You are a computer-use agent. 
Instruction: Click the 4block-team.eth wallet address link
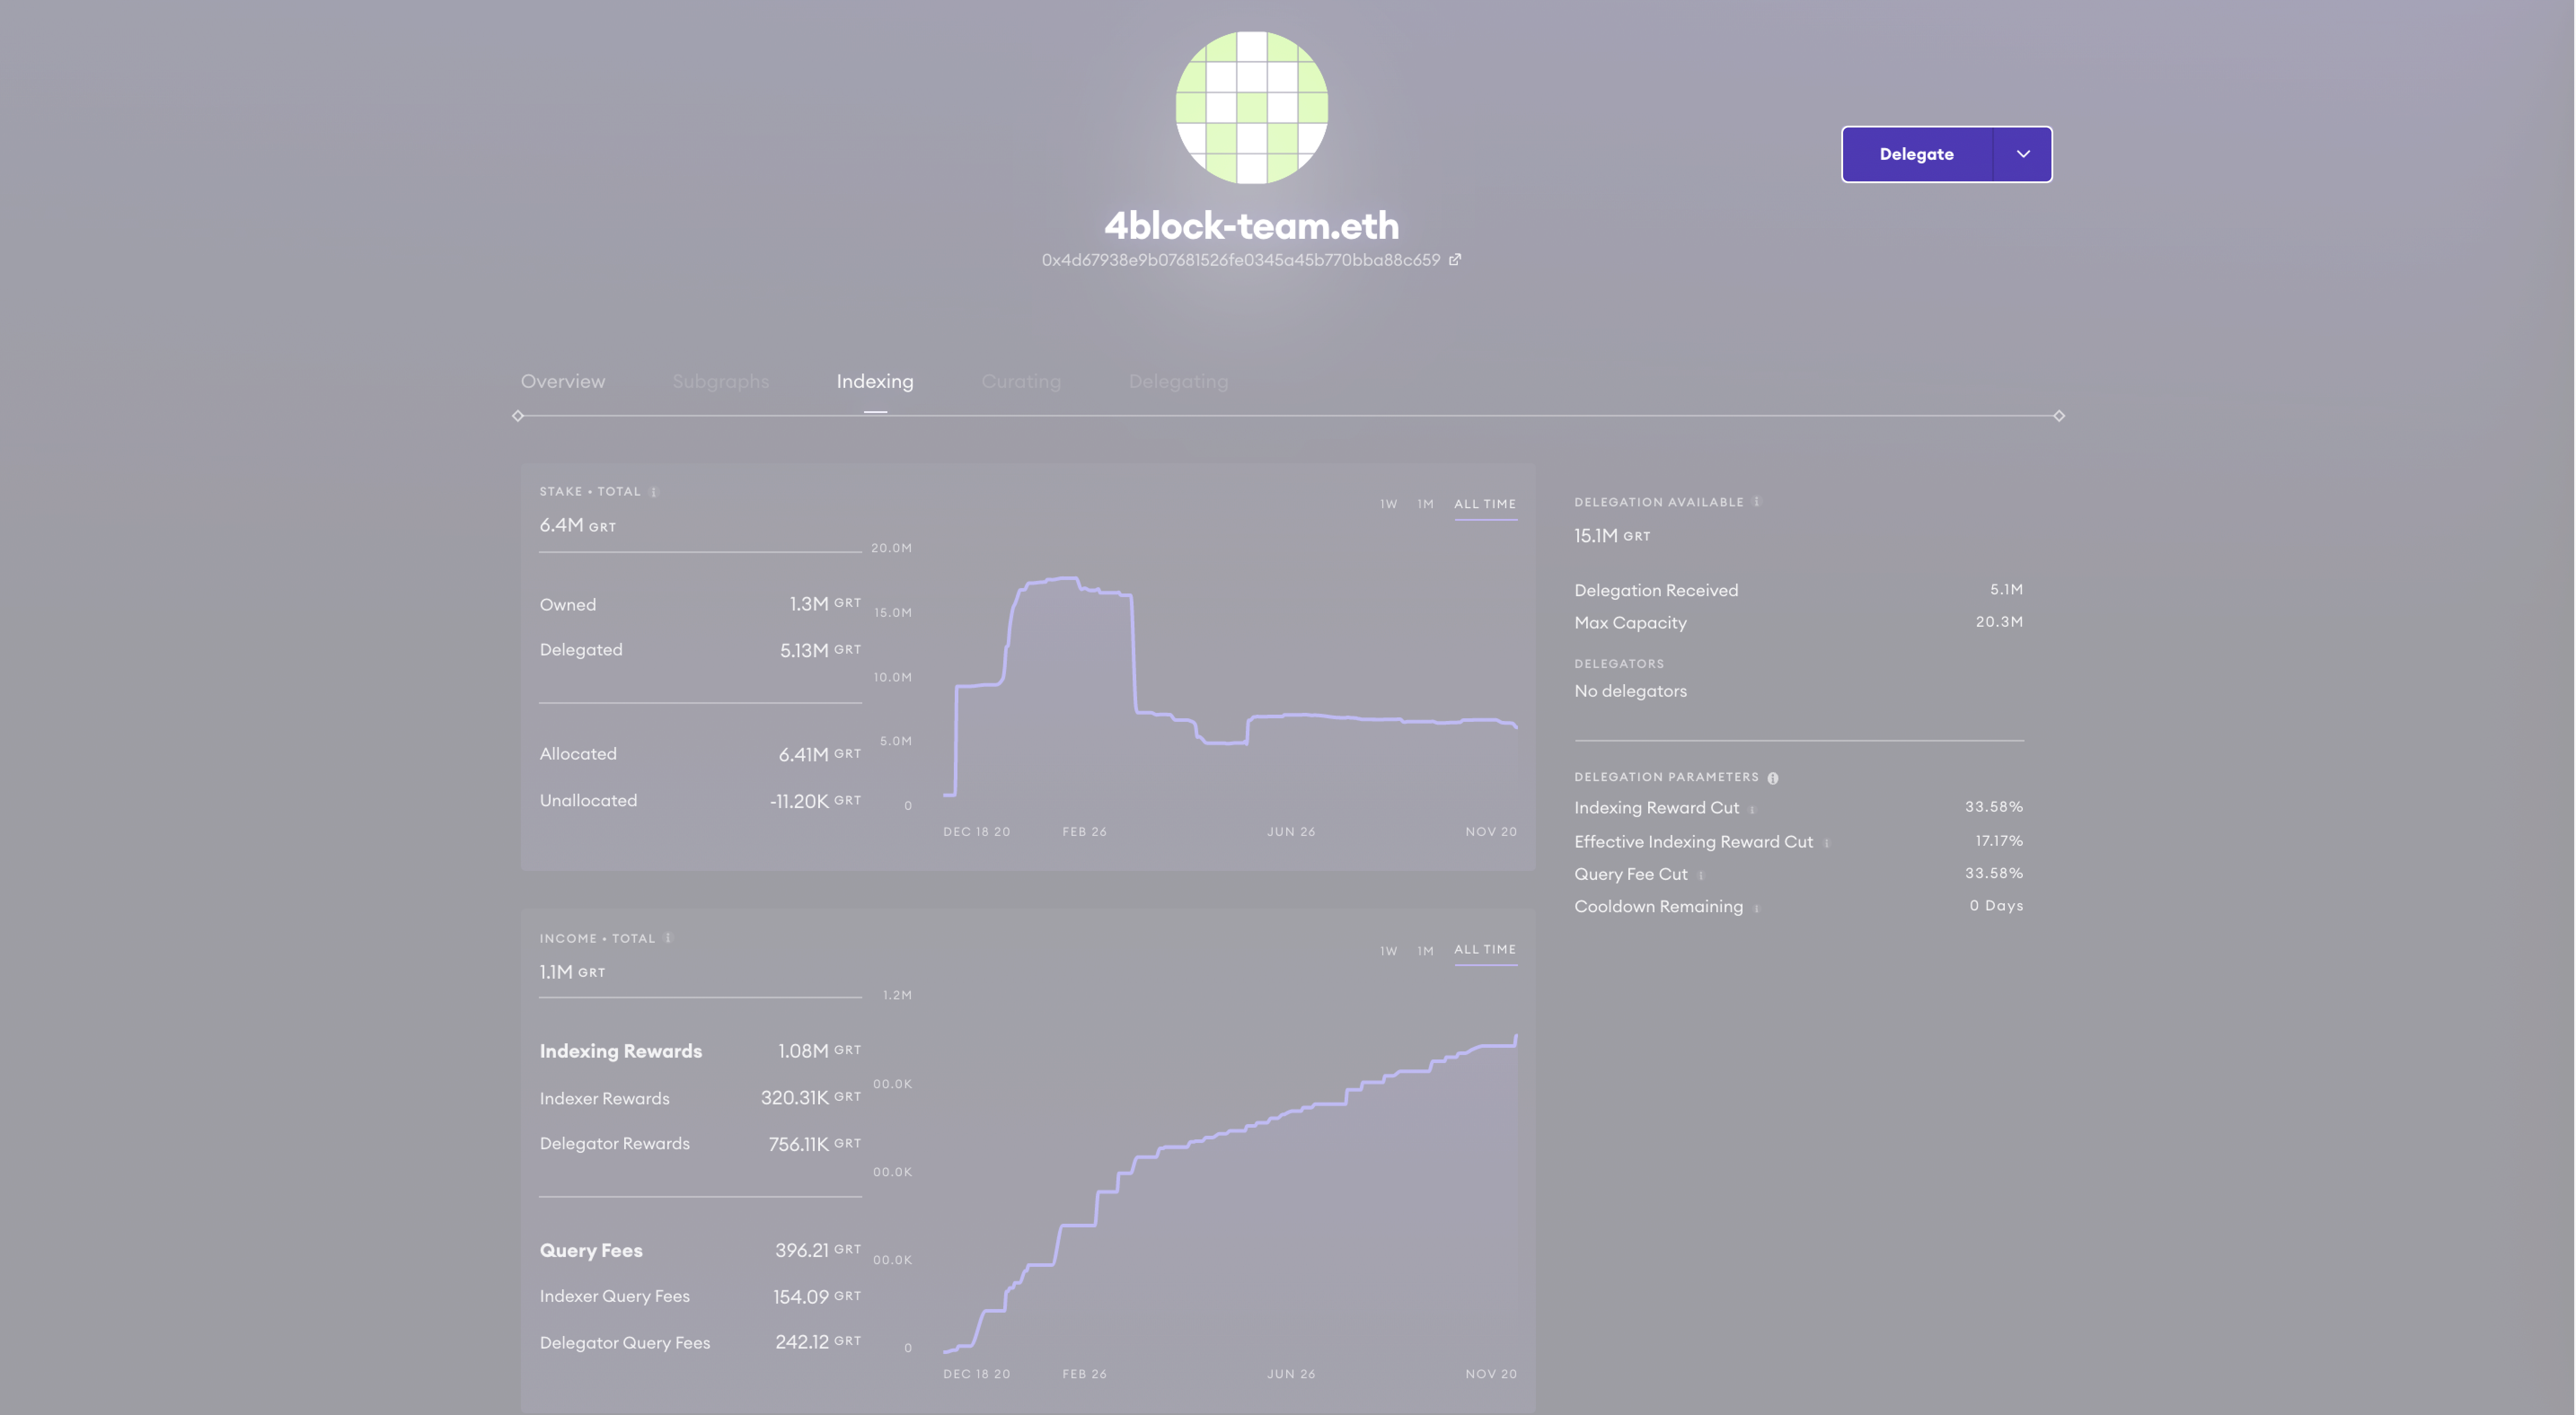point(1240,260)
